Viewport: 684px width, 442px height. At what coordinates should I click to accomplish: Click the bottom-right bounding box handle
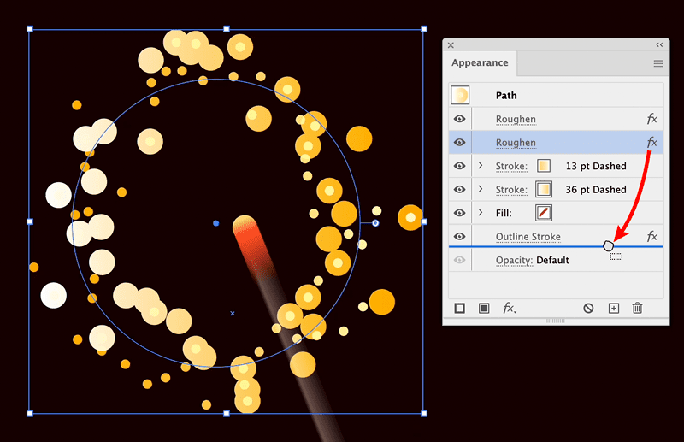coord(423,414)
